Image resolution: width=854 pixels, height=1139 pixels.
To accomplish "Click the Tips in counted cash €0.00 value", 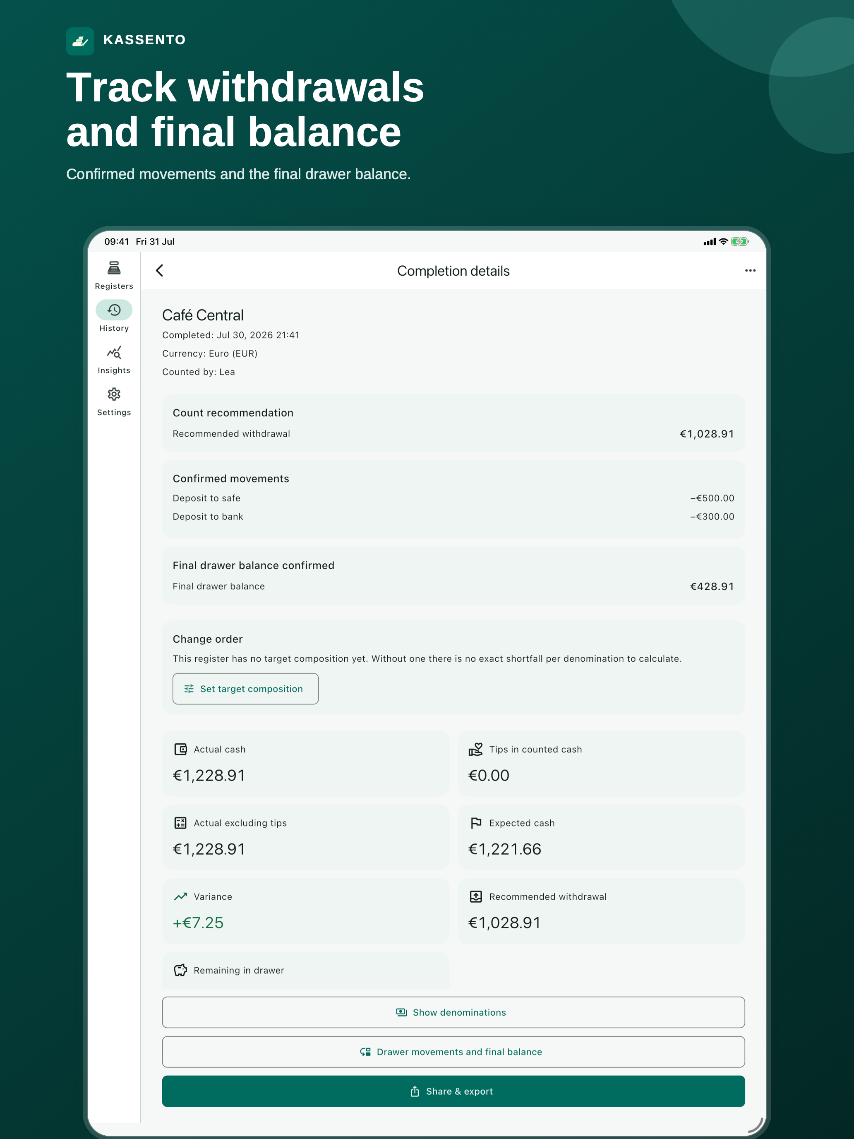I will click(x=489, y=776).
